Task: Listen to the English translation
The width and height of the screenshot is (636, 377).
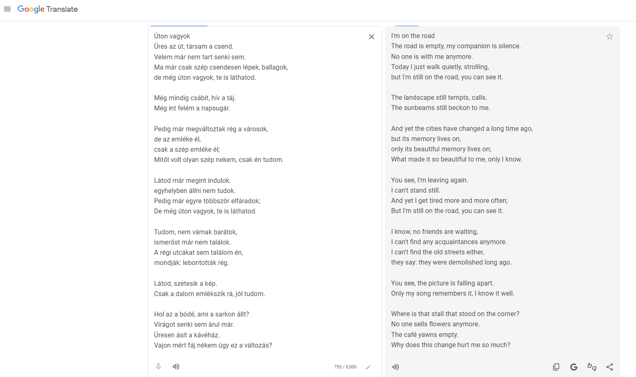Action: tap(395, 367)
